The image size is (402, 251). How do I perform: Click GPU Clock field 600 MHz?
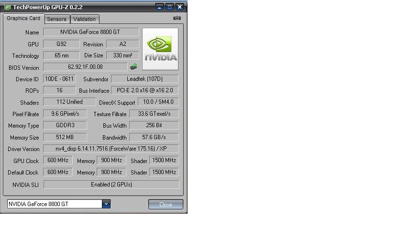pos(58,160)
